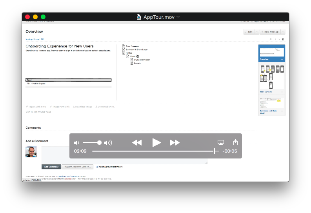Open the Tour Screens tree item
The height and width of the screenshot is (213, 311).
[x=132, y=46]
